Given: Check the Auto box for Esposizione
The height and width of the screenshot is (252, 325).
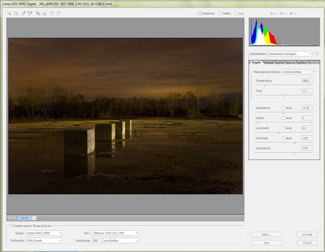Looking at the screenshot, I should pos(284,108).
